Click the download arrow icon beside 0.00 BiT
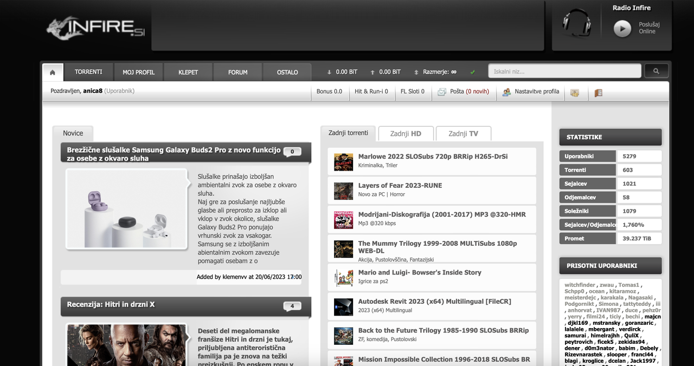Viewport: 694px width, 366px height. point(329,72)
